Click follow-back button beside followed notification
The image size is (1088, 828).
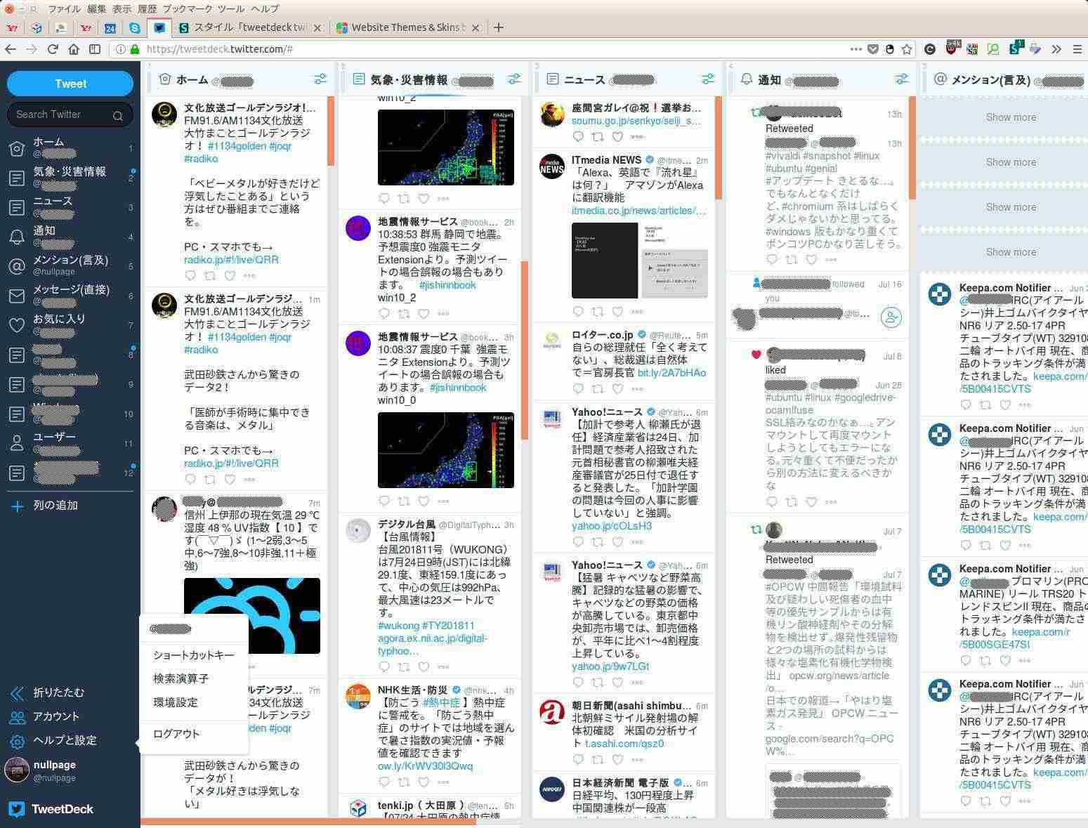(891, 317)
